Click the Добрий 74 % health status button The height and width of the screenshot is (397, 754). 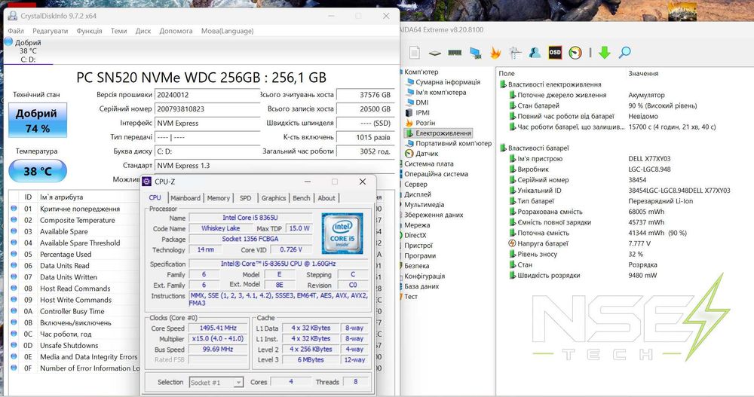pos(38,121)
